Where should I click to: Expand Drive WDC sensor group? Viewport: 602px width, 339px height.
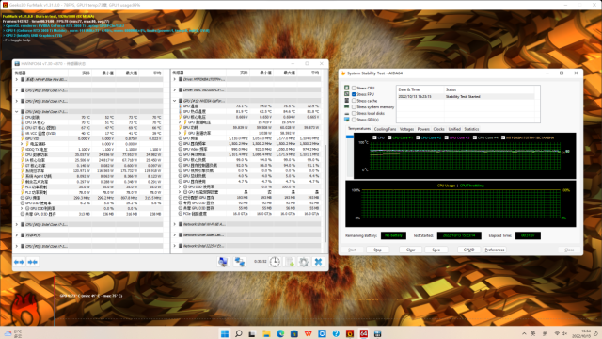pos(175,90)
